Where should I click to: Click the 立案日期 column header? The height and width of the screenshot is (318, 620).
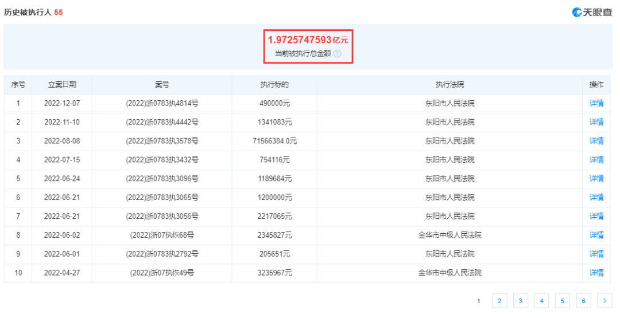(x=62, y=85)
